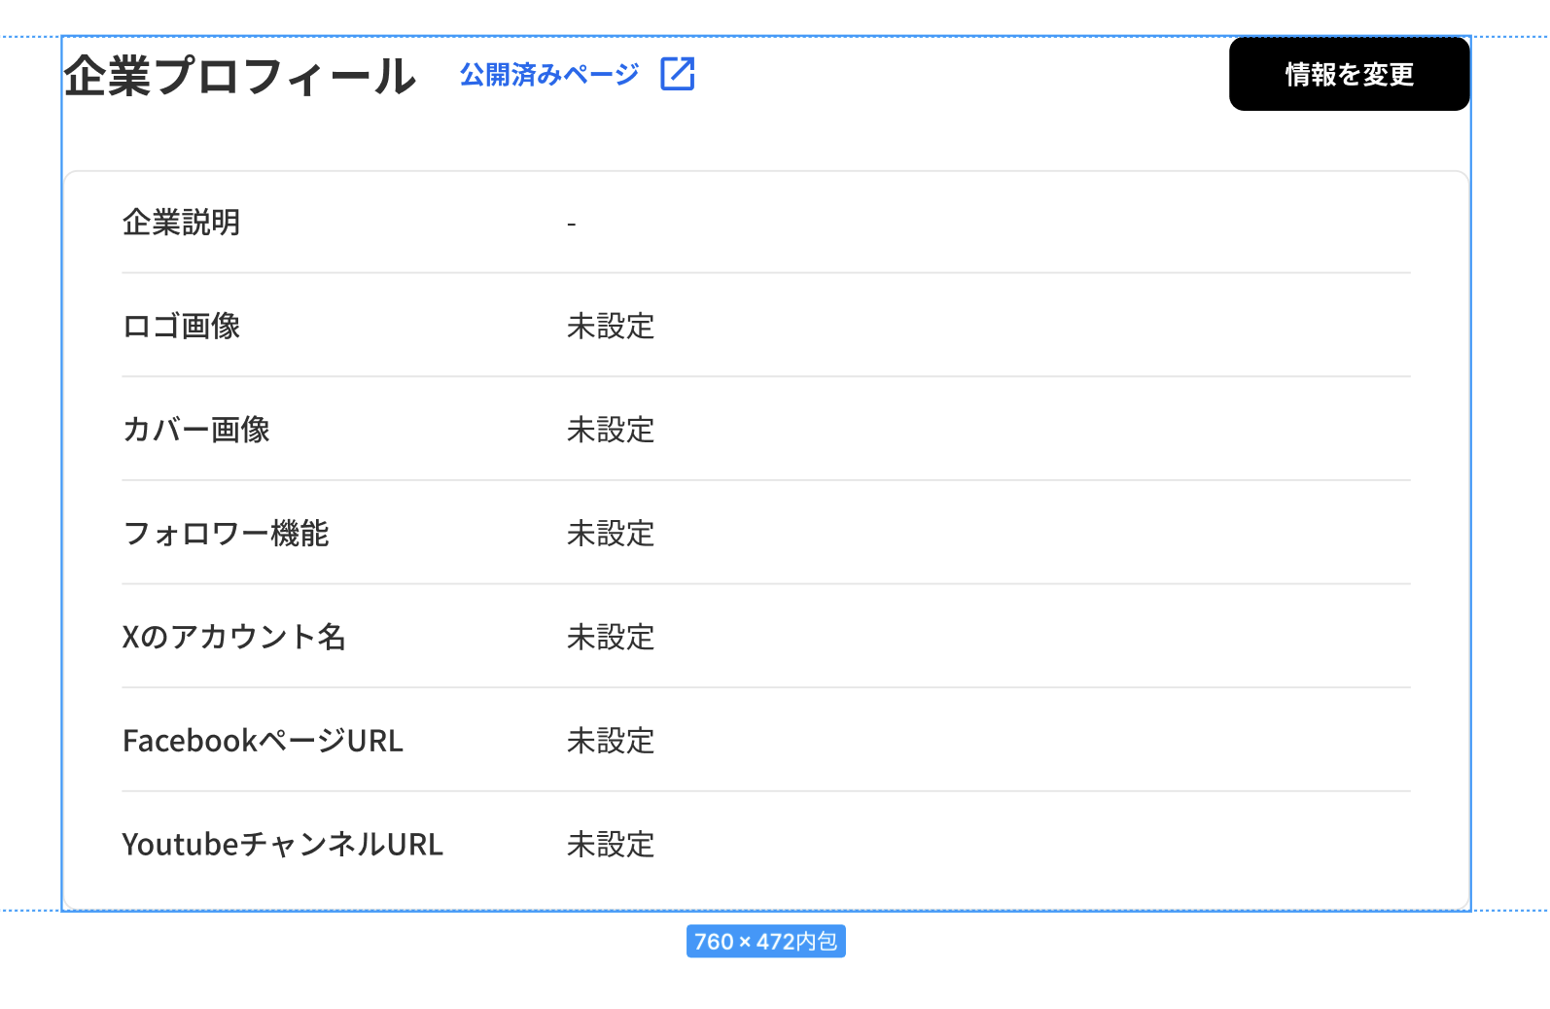
Task: Select the 未設定 value for YoutubeチャンネルURL
Action: [x=611, y=844]
